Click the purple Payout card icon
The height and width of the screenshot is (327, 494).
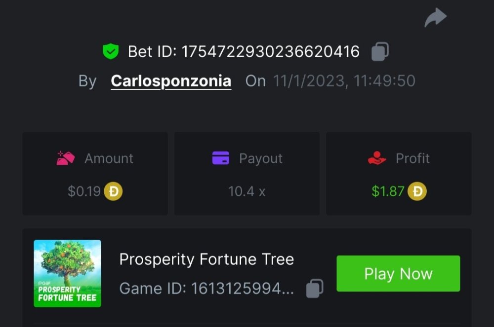coord(220,158)
